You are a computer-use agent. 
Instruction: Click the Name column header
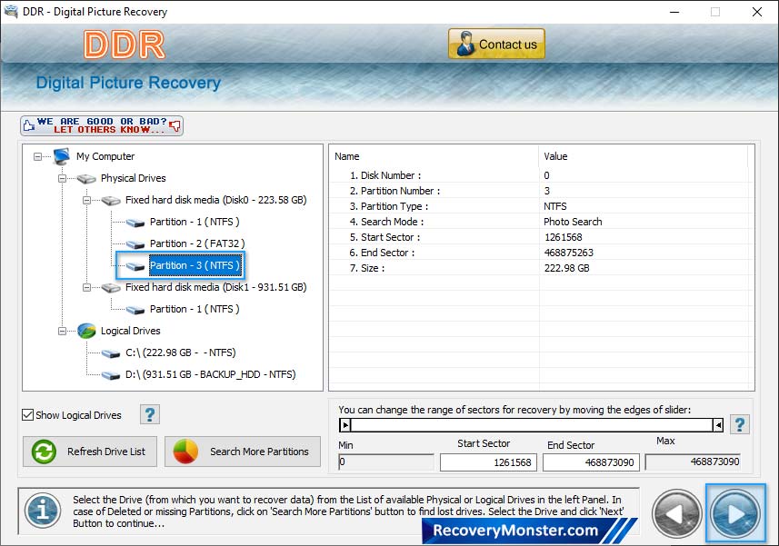[434, 156]
